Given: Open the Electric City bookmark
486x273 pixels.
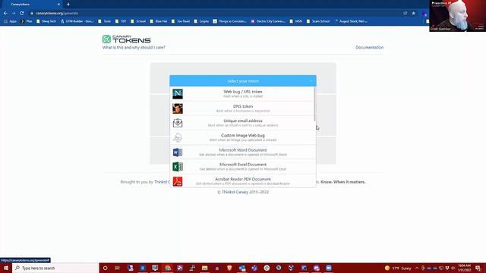Looking at the screenshot, I should pyautogui.click(x=268, y=21).
